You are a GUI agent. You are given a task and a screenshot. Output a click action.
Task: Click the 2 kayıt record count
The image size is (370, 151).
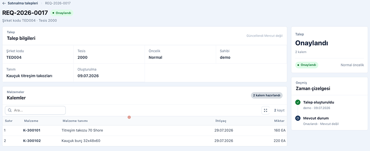coord(279,110)
